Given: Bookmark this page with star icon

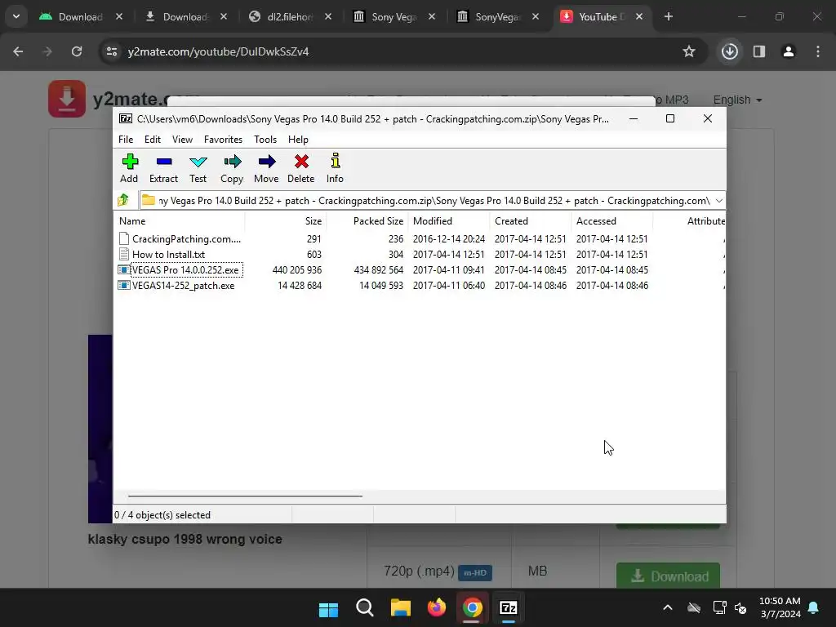Looking at the screenshot, I should click(689, 51).
